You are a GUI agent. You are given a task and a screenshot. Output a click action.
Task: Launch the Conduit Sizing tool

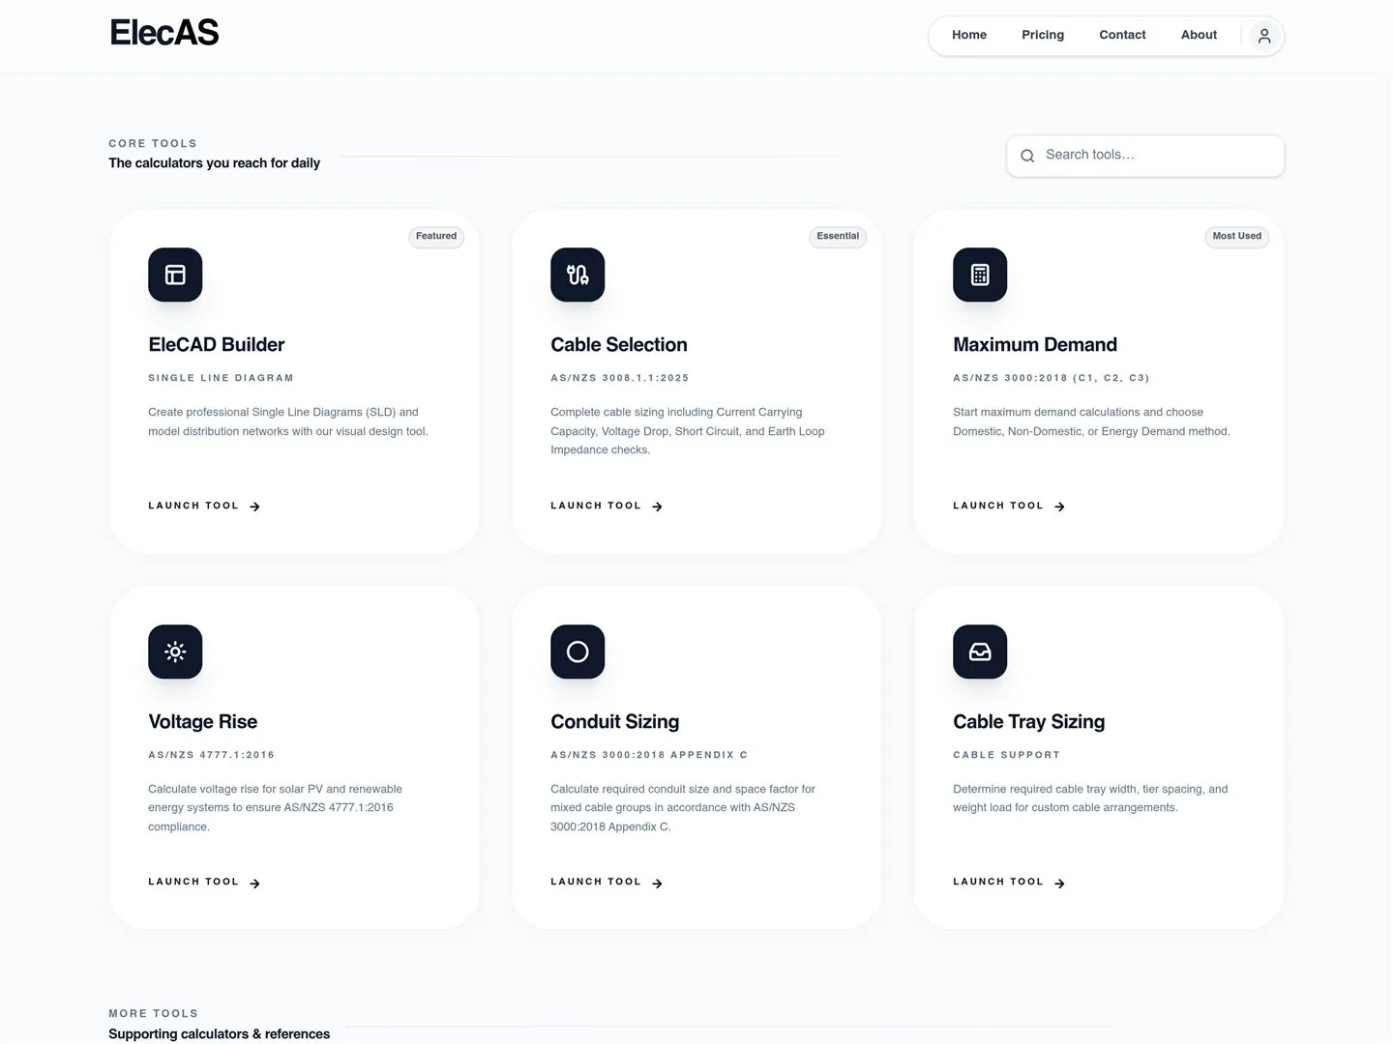607,882
